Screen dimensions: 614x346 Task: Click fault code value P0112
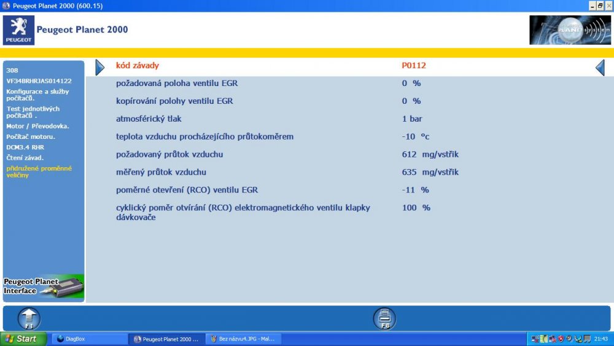[x=414, y=65]
